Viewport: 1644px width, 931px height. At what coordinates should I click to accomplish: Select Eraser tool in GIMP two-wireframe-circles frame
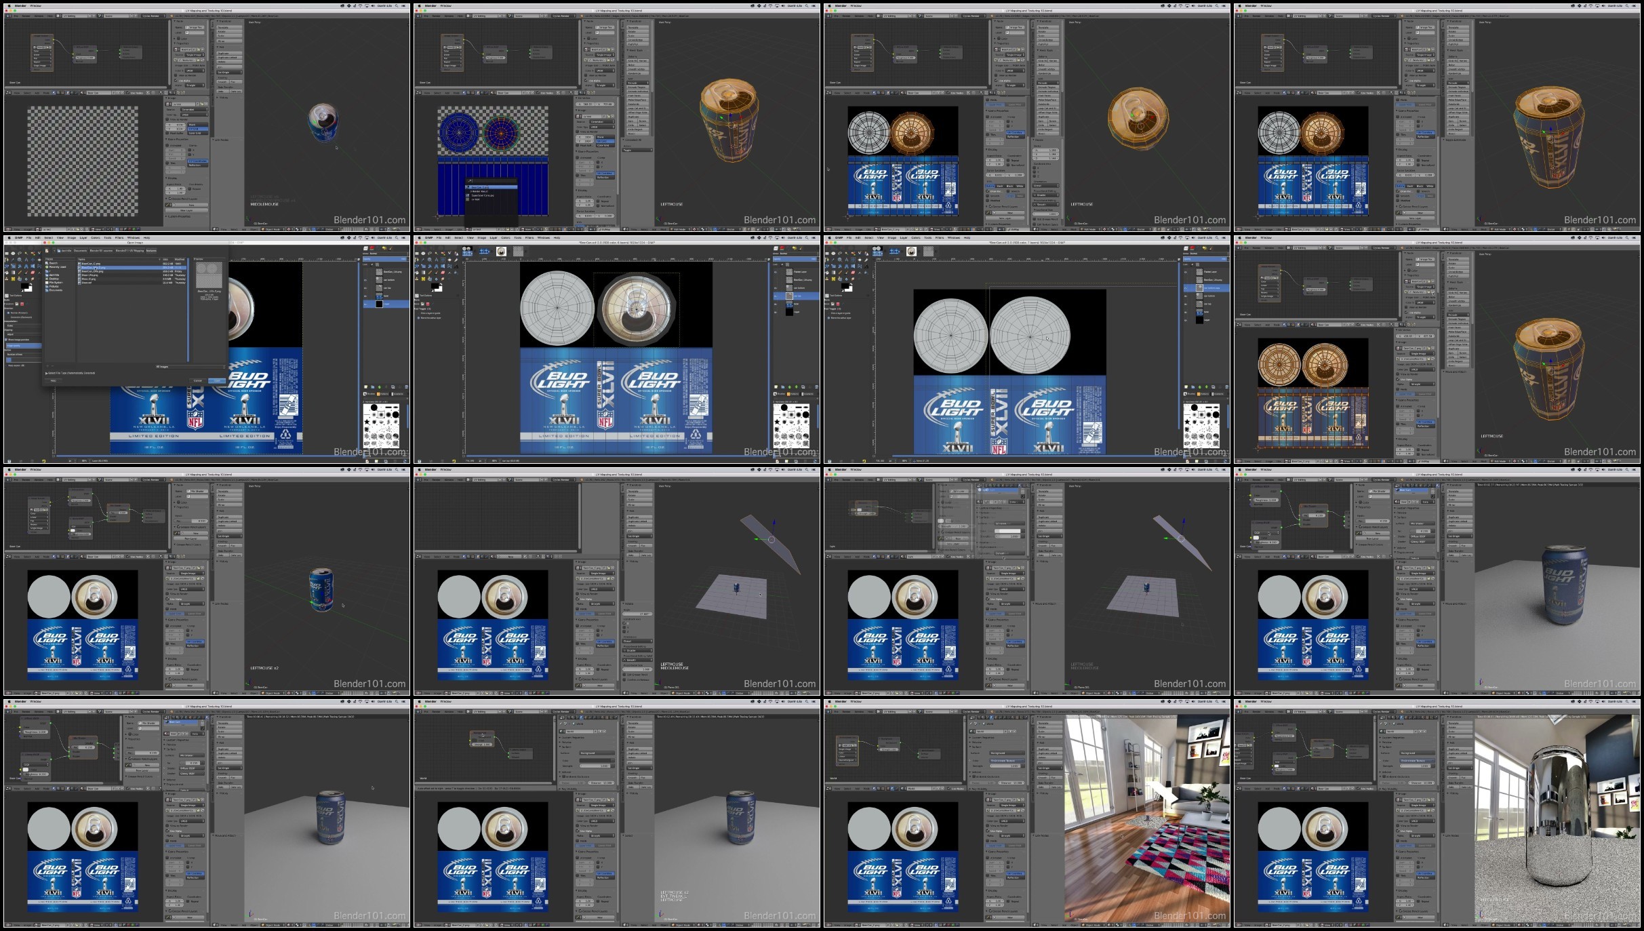tap(853, 273)
